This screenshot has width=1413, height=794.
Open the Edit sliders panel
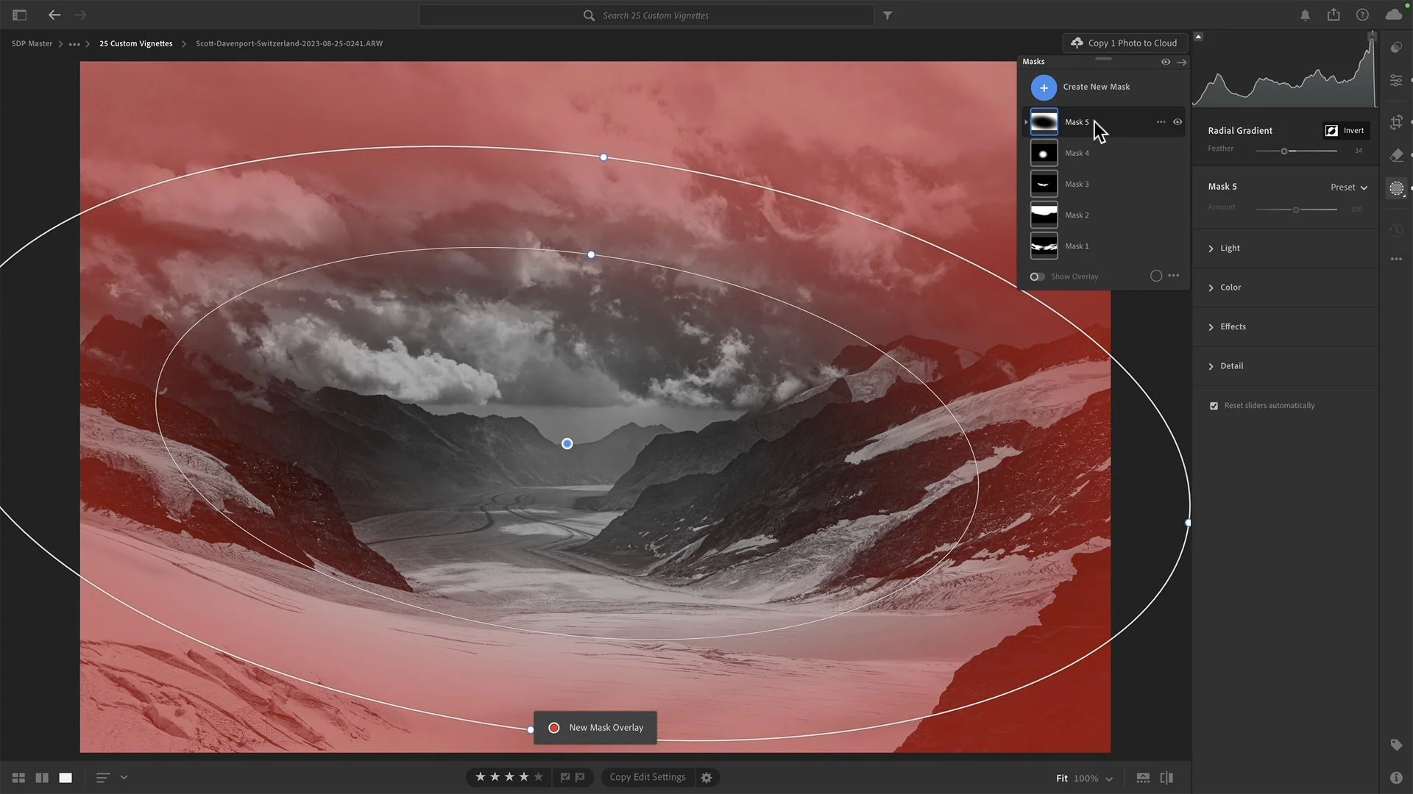click(x=1396, y=80)
